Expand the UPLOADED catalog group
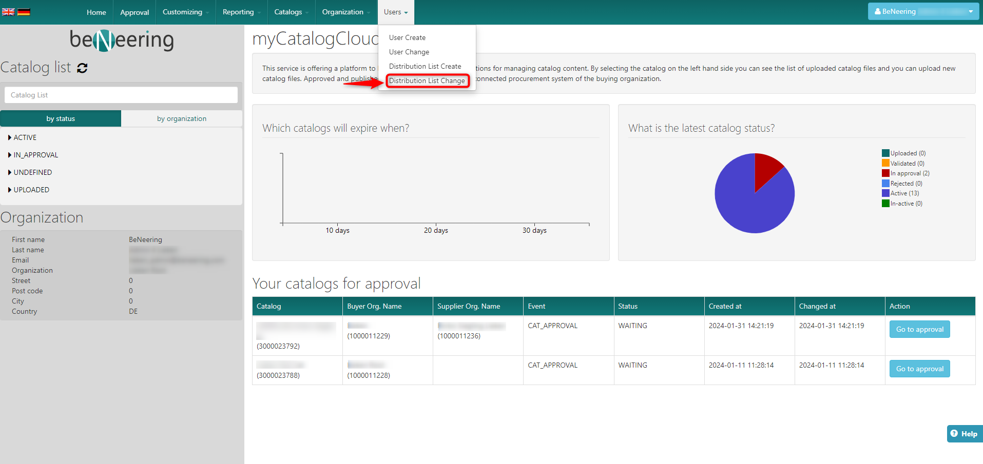This screenshot has height=464, width=983. tap(31, 190)
